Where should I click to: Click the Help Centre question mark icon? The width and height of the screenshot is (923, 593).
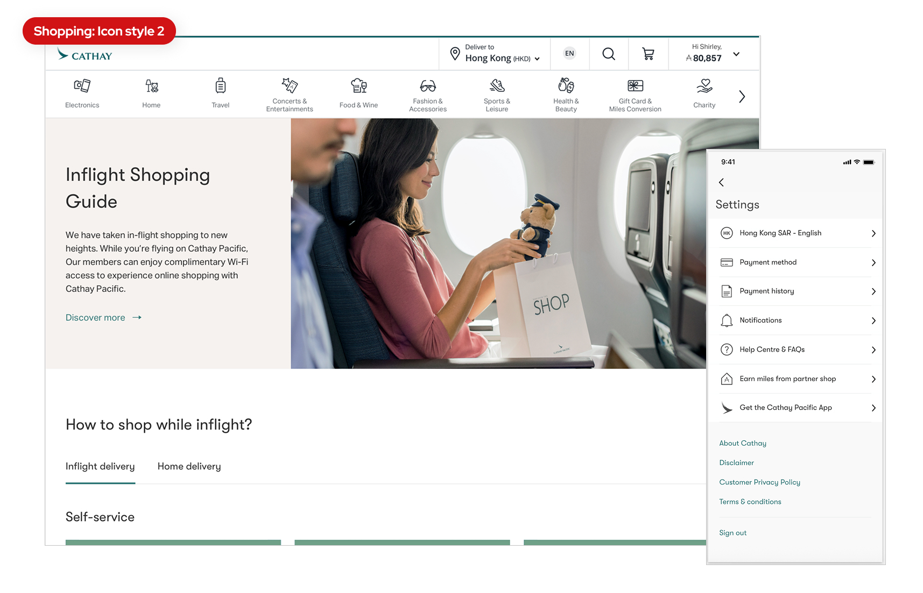727,349
